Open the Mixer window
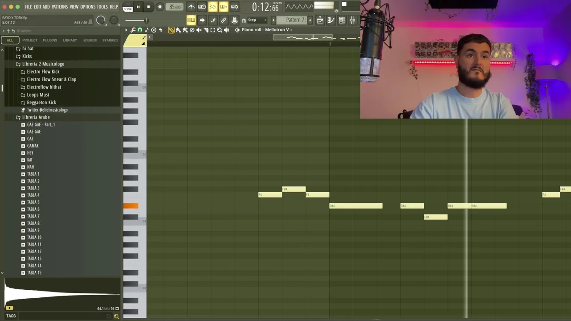The height and width of the screenshot is (321, 571). [x=353, y=20]
